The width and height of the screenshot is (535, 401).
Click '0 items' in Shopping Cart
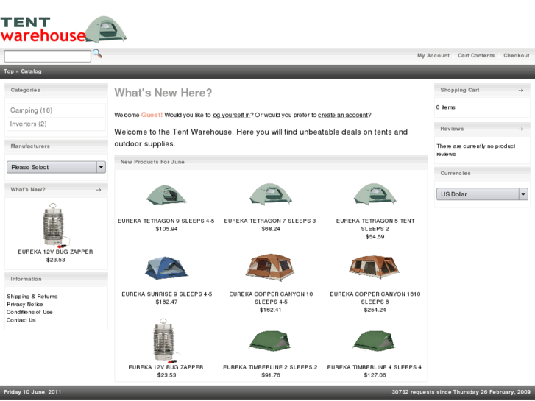point(446,107)
